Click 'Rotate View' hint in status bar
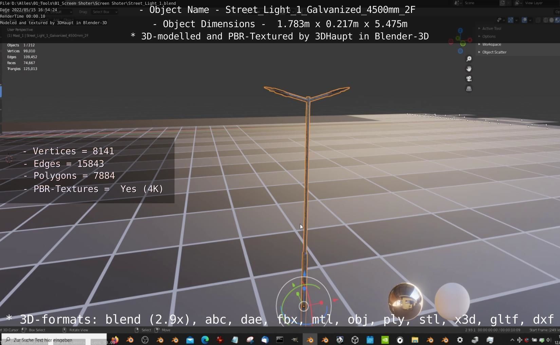This screenshot has height=345, width=560. 78,330
